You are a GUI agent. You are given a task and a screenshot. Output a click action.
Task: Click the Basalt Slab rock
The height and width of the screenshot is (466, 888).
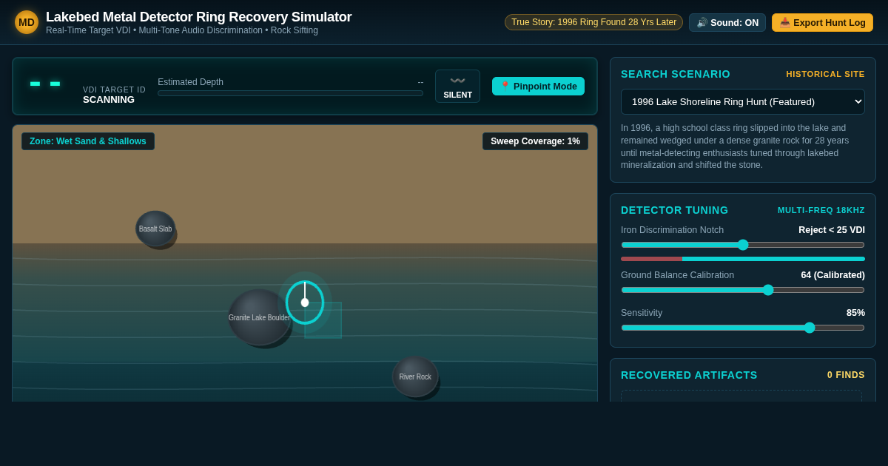[x=155, y=229]
